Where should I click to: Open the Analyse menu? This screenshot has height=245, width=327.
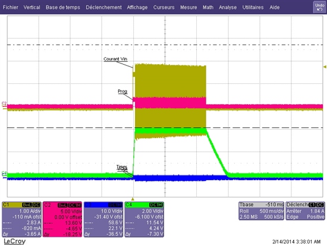coord(228,7)
